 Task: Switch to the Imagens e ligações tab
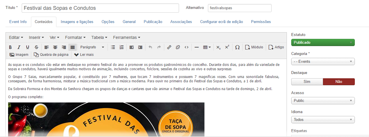coord(77,22)
